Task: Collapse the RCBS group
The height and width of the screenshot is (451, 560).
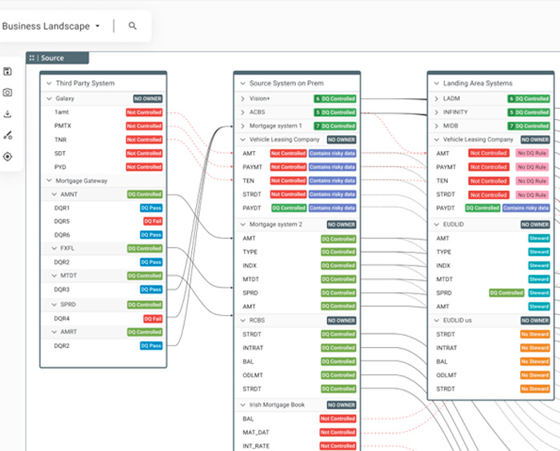Action: [242, 321]
